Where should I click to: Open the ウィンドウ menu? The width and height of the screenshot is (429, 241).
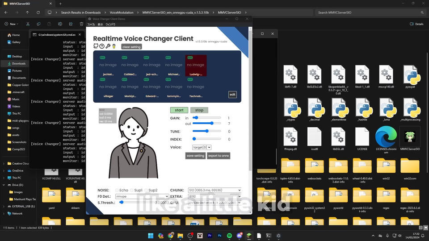110,24
